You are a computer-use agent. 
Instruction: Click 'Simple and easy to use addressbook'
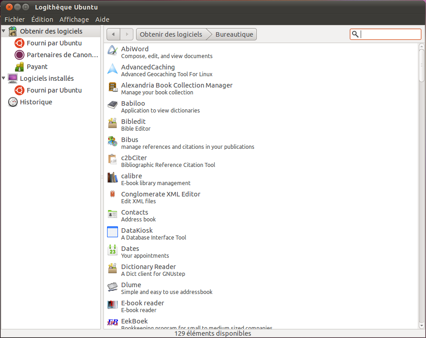(x=167, y=292)
